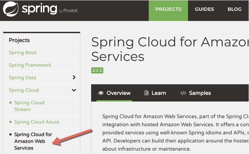Open the BLOG menu item
The width and height of the screenshot is (249, 154).
coord(234,9)
